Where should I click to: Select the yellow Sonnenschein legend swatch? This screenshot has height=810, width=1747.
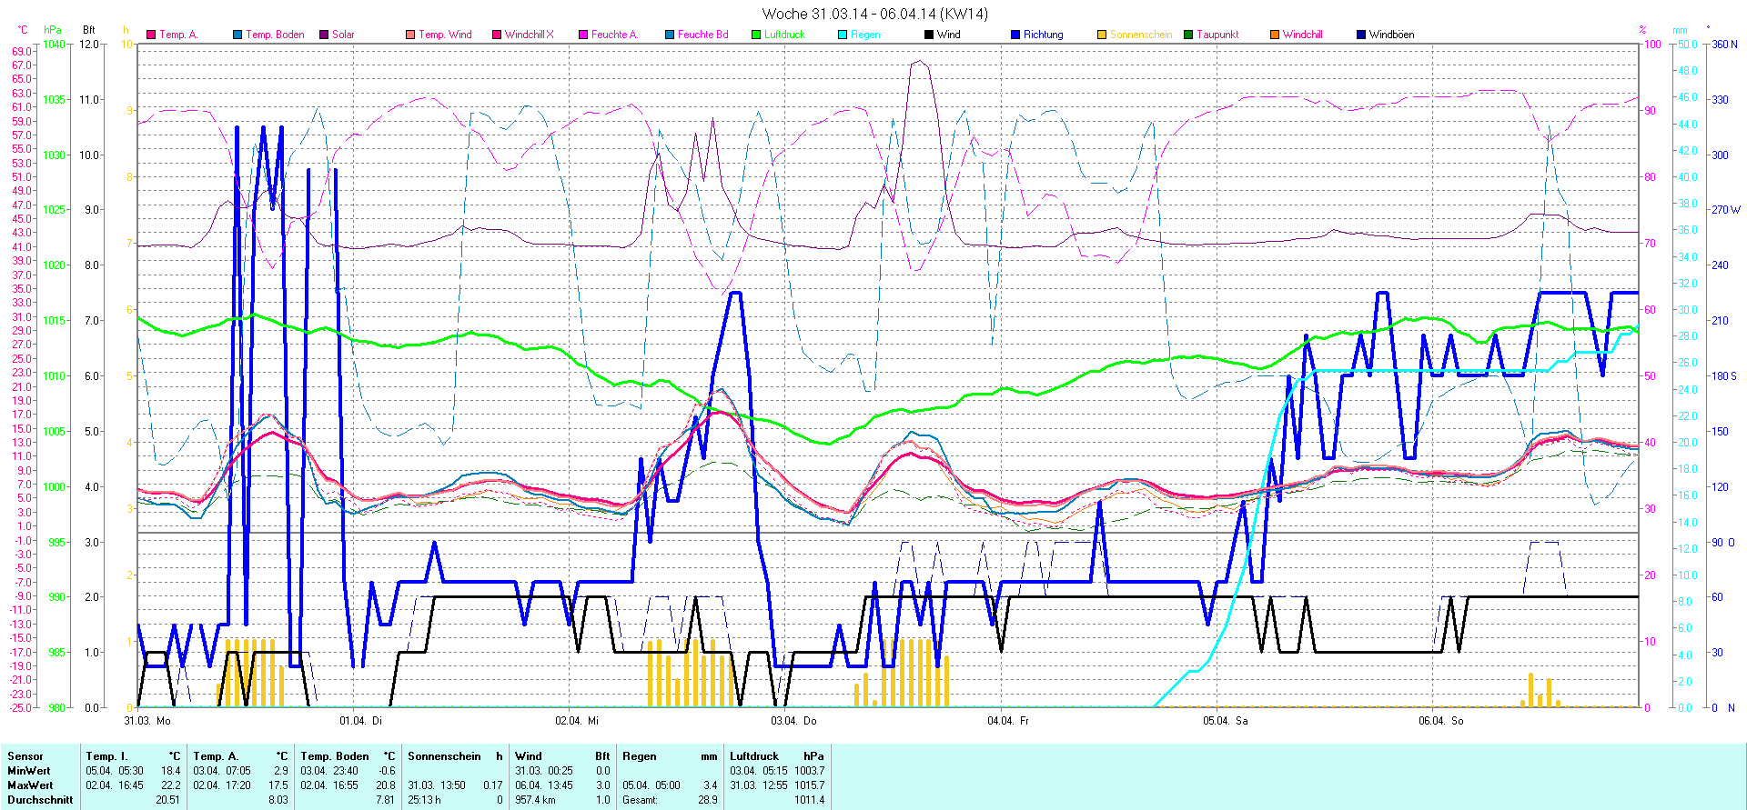click(x=1102, y=35)
